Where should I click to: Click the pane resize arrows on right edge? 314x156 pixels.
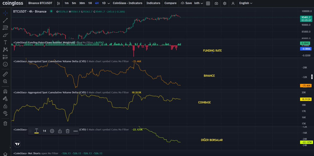point(312,77)
